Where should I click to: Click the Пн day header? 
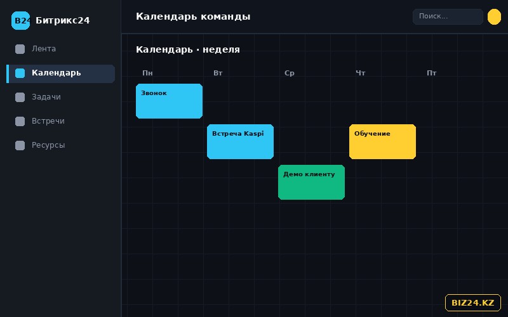coord(147,73)
